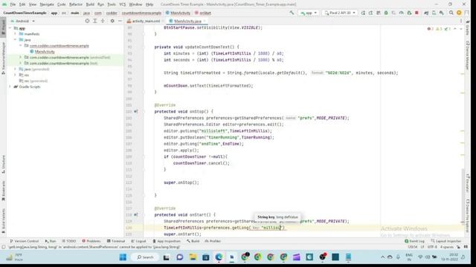Image resolution: width=476 pixels, height=267 pixels.
Task: Open the Event Log panel
Action: coord(414,241)
